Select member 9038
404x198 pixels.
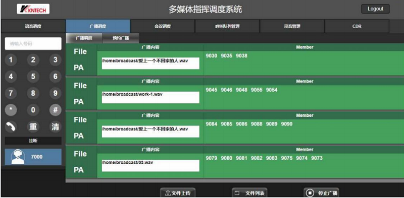(241, 56)
